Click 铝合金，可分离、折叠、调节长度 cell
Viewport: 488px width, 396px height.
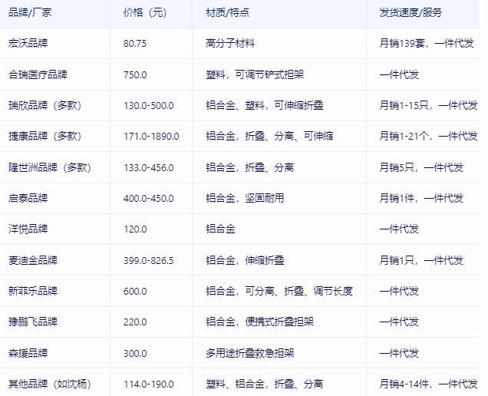(x=279, y=291)
